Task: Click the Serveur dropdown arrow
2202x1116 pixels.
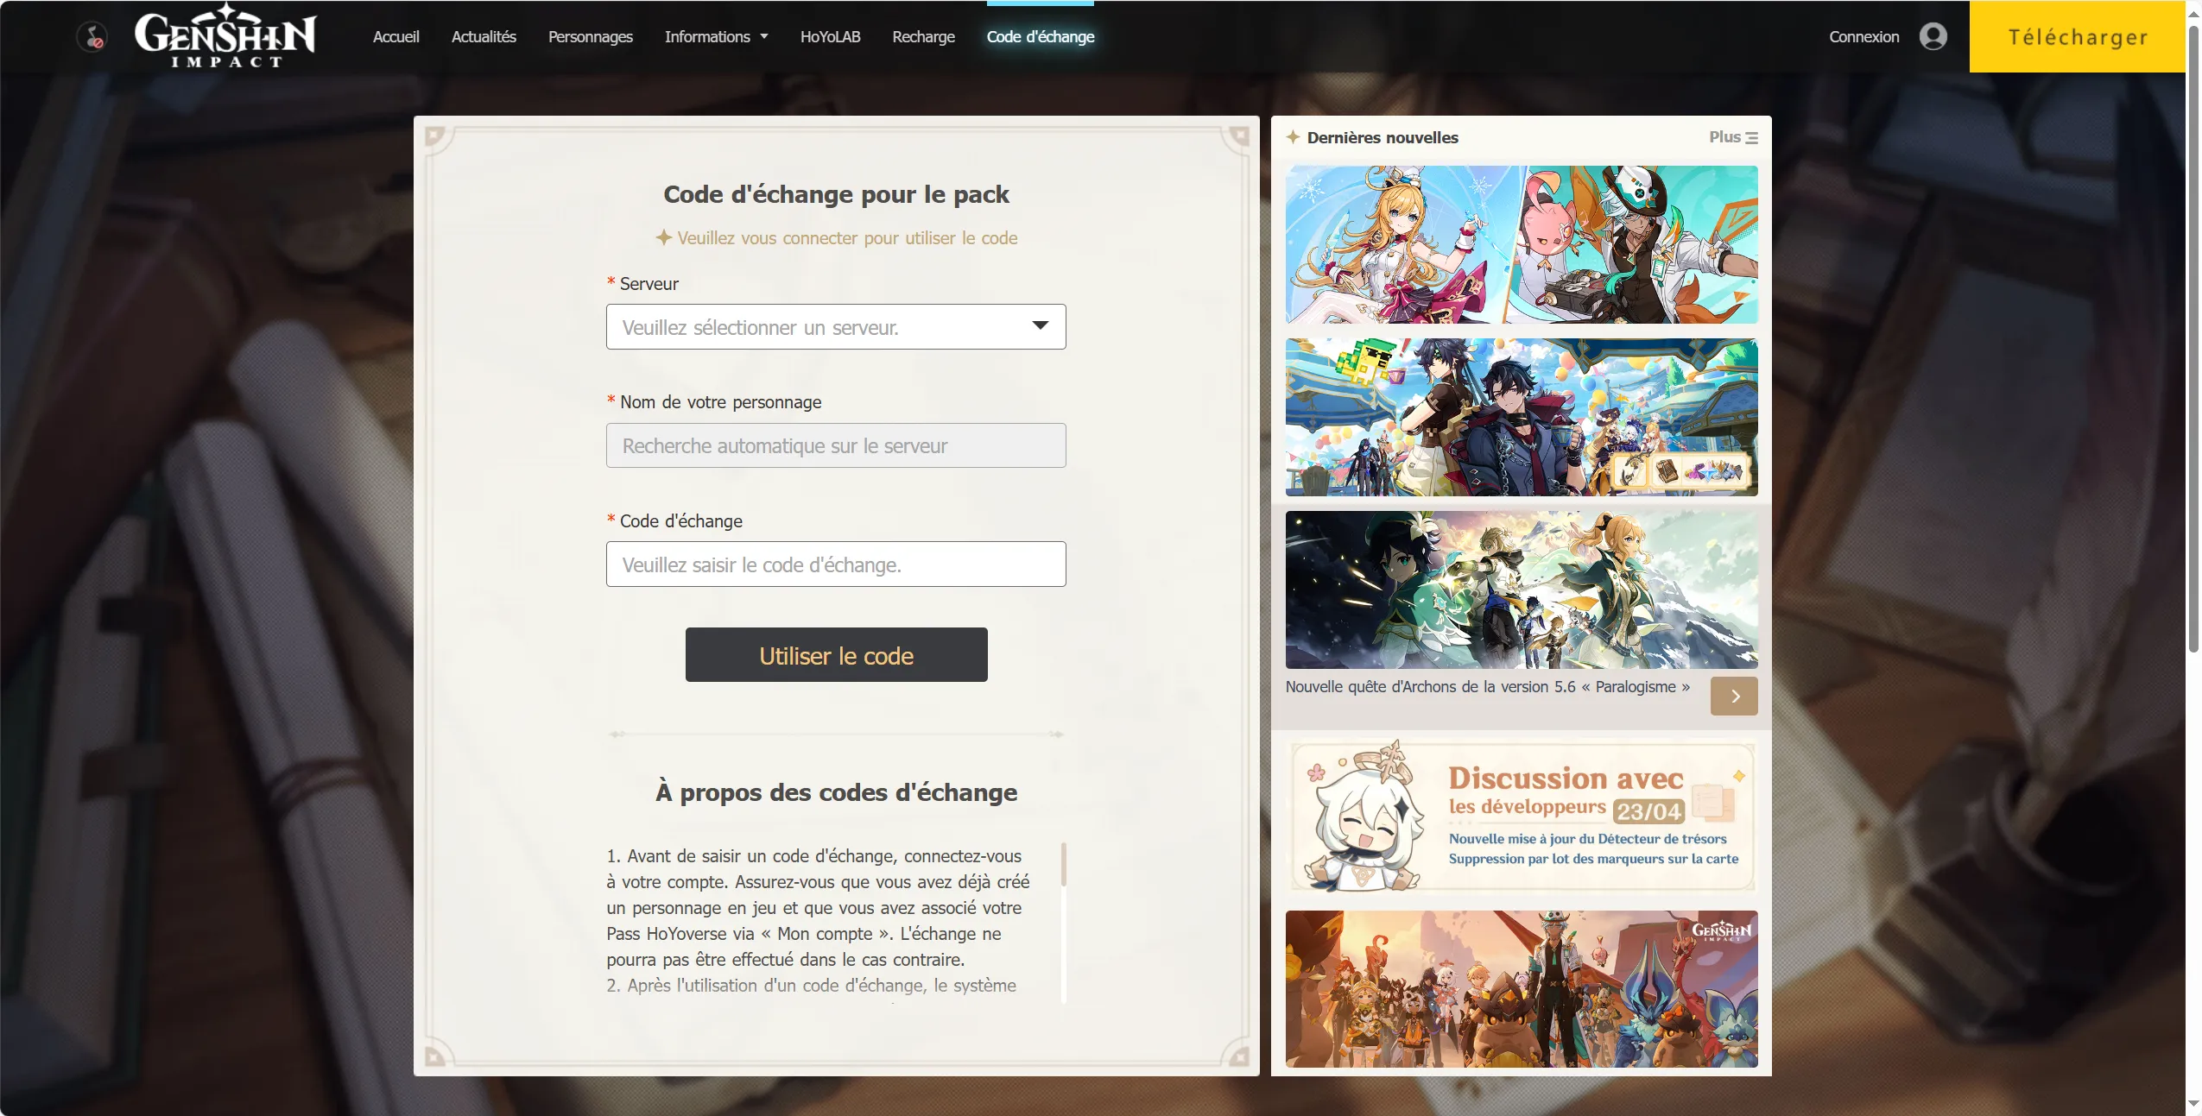Action: [x=1040, y=325]
